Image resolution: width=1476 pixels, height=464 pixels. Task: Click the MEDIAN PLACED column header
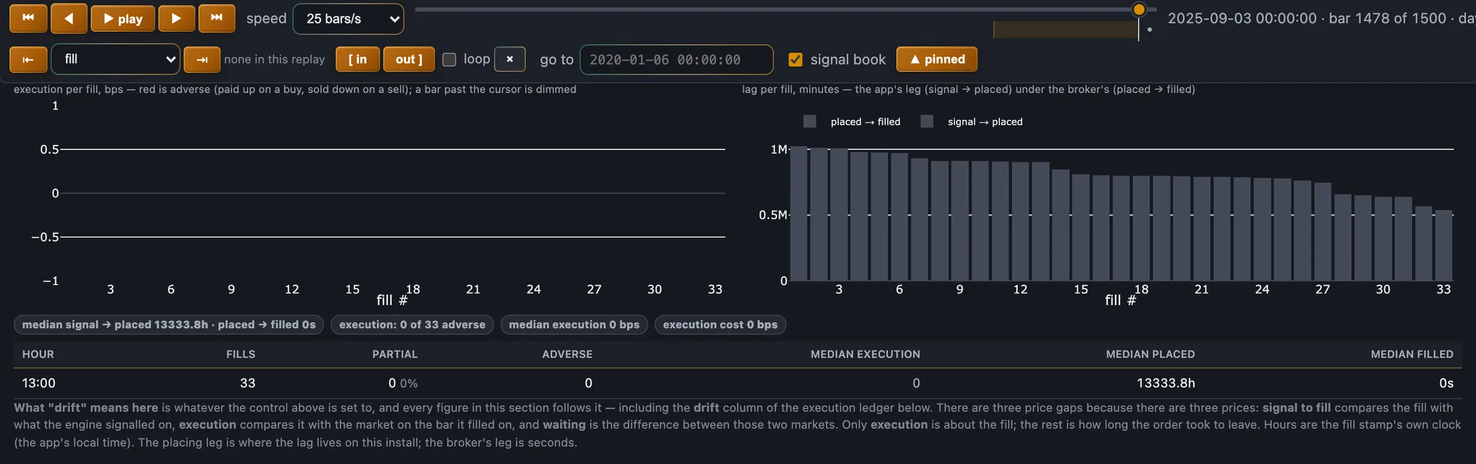pyautogui.click(x=1150, y=355)
